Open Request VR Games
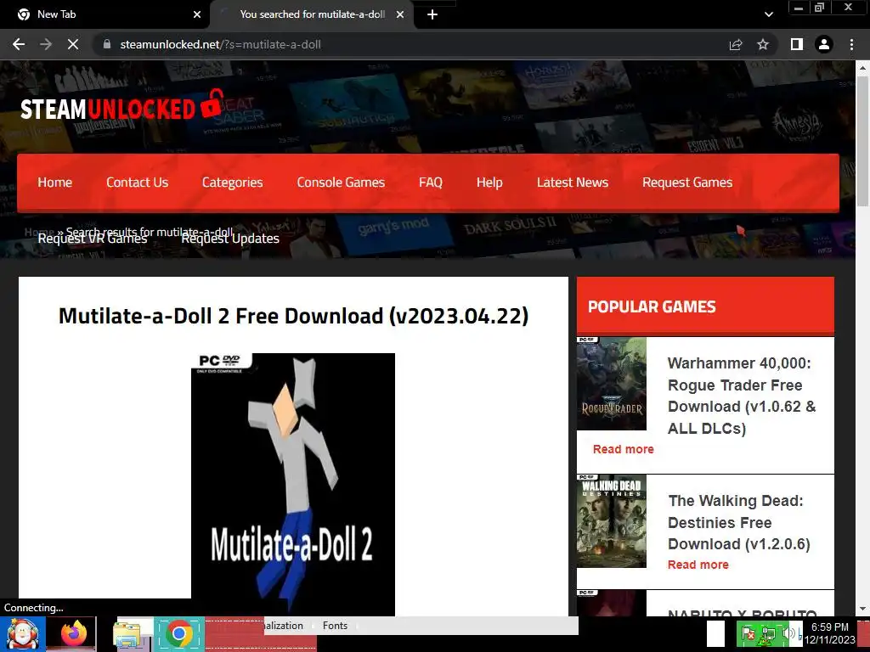The height and width of the screenshot is (652, 870). click(x=93, y=239)
